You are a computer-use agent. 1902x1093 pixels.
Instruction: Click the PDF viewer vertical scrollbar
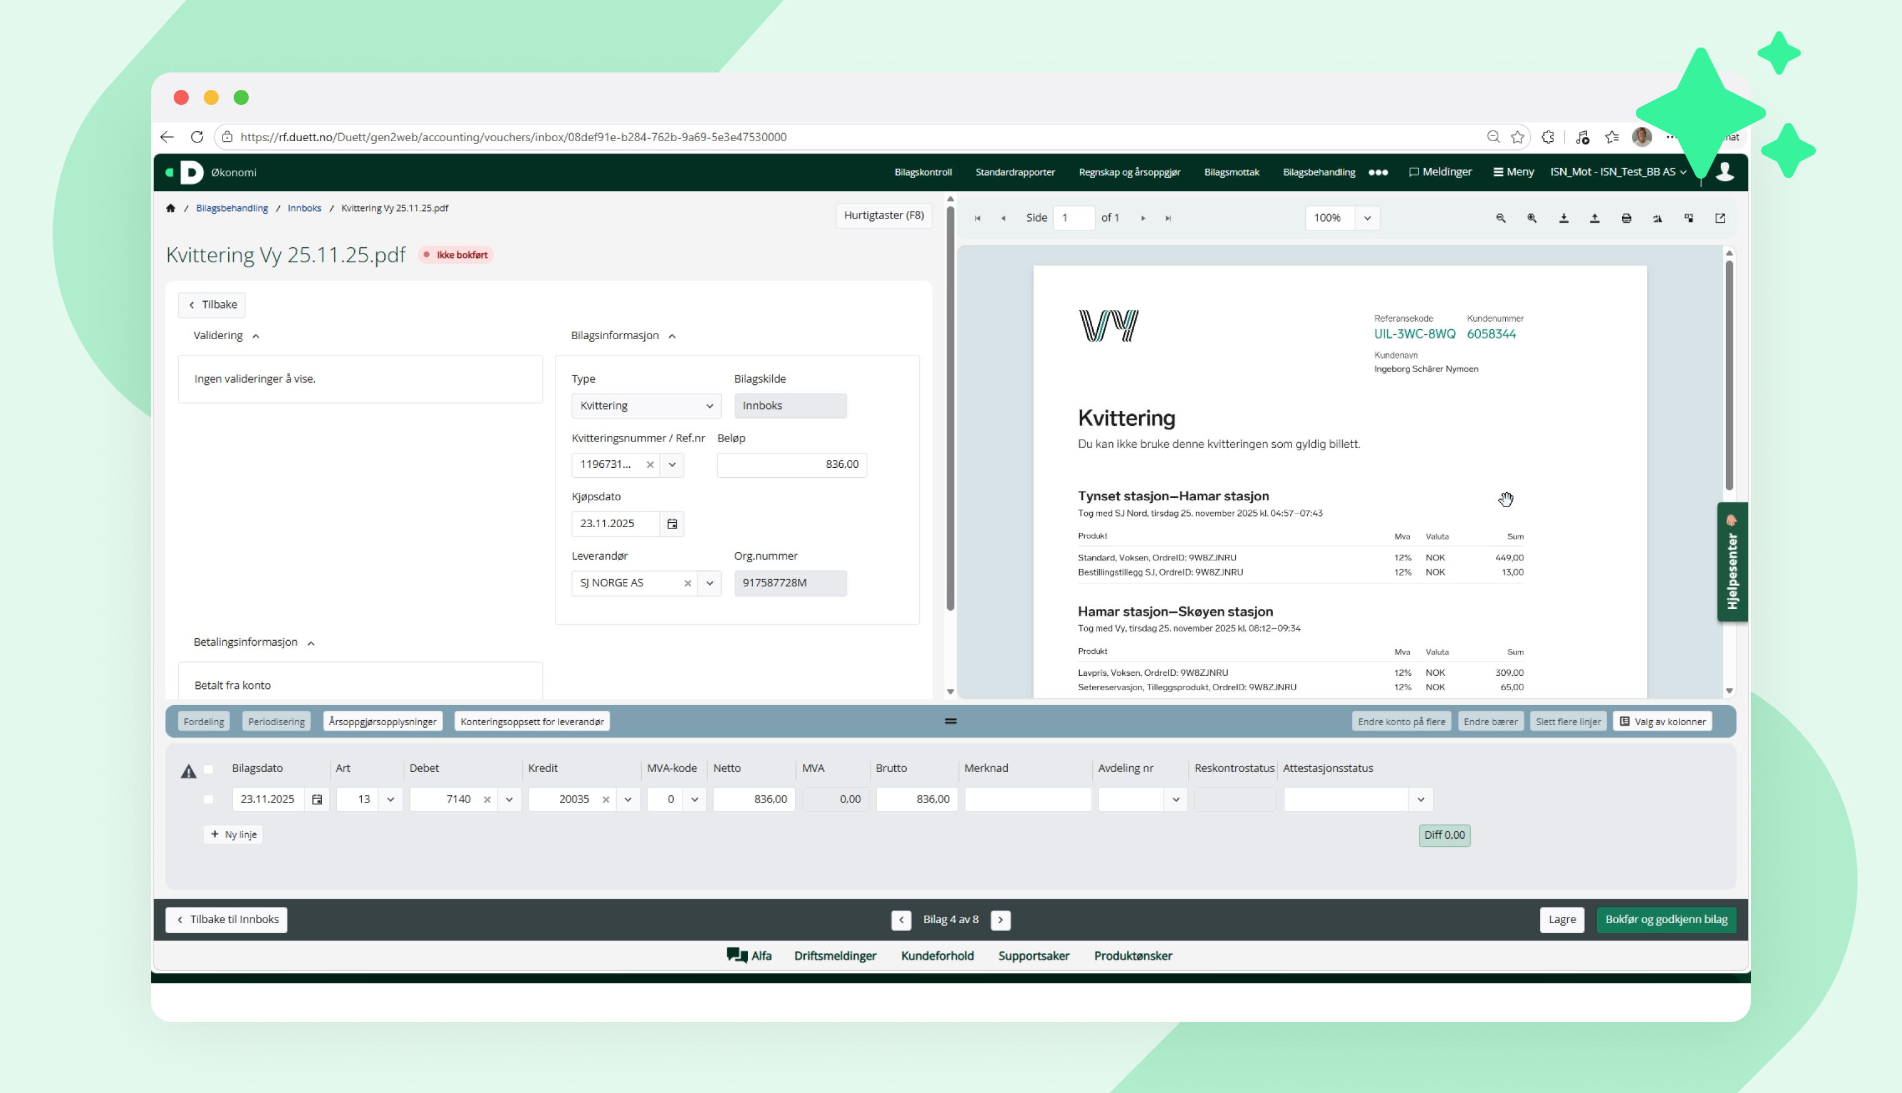point(1728,375)
